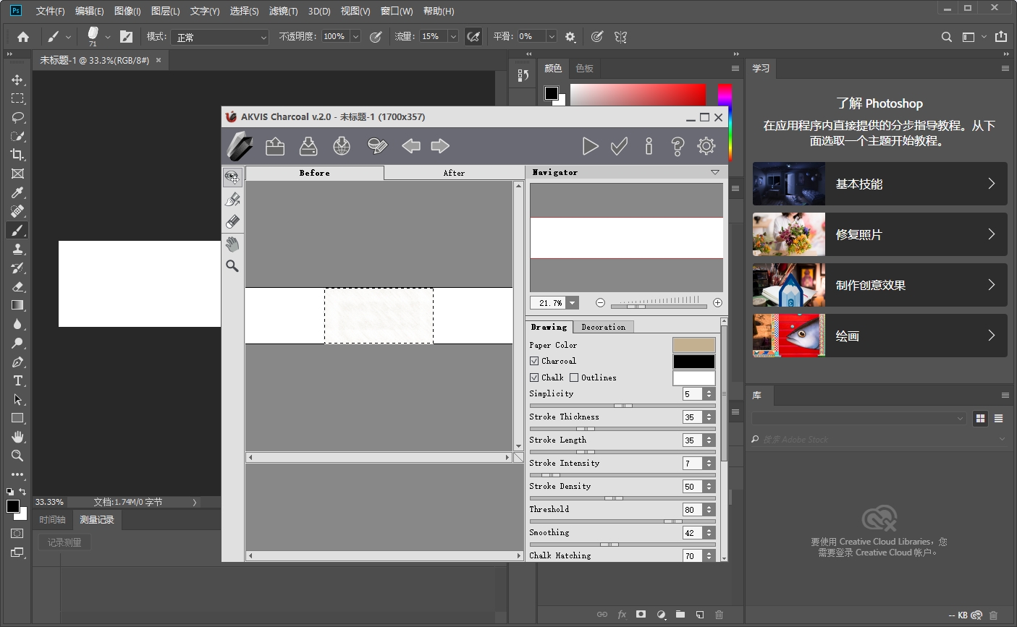Toggle Quick Mask mode button

point(17,534)
